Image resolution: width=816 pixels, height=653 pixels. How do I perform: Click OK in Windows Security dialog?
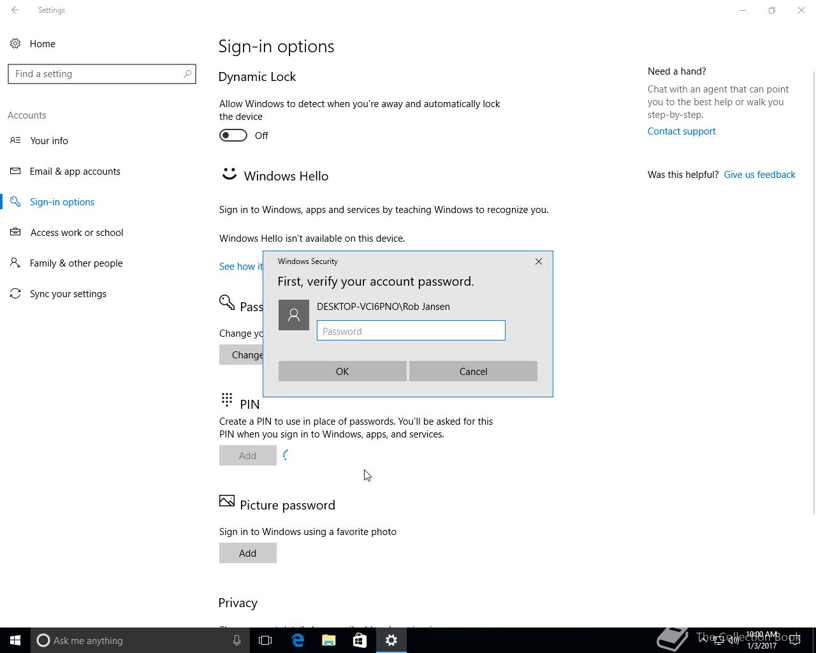342,371
